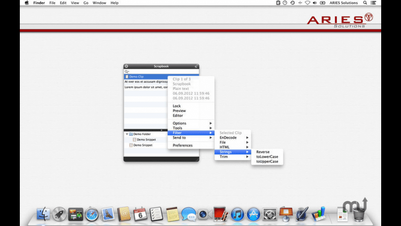Open Notification Center list icon

(373, 3)
